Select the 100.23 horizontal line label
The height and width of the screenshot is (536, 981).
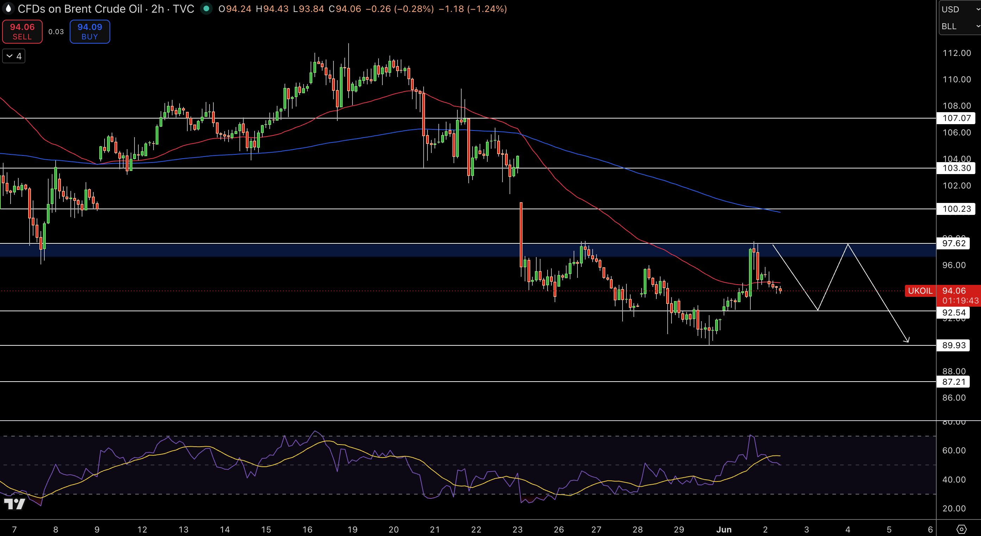pos(956,209)
